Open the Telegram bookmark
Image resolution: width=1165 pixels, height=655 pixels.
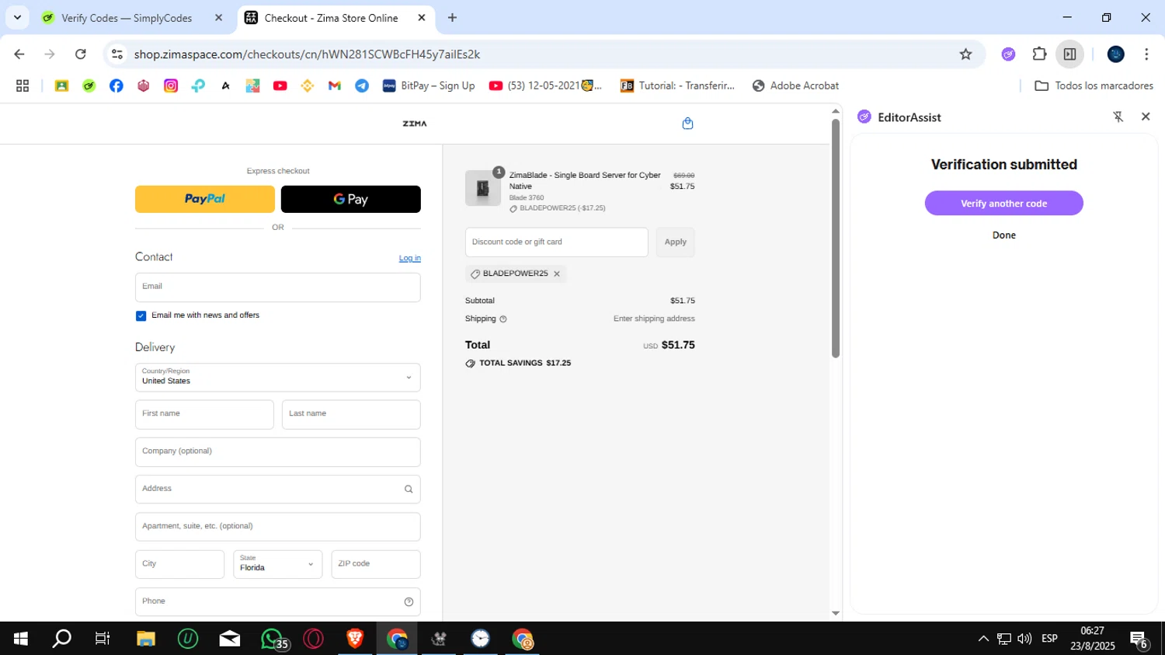pyautogui.click(x=362, y=85)
